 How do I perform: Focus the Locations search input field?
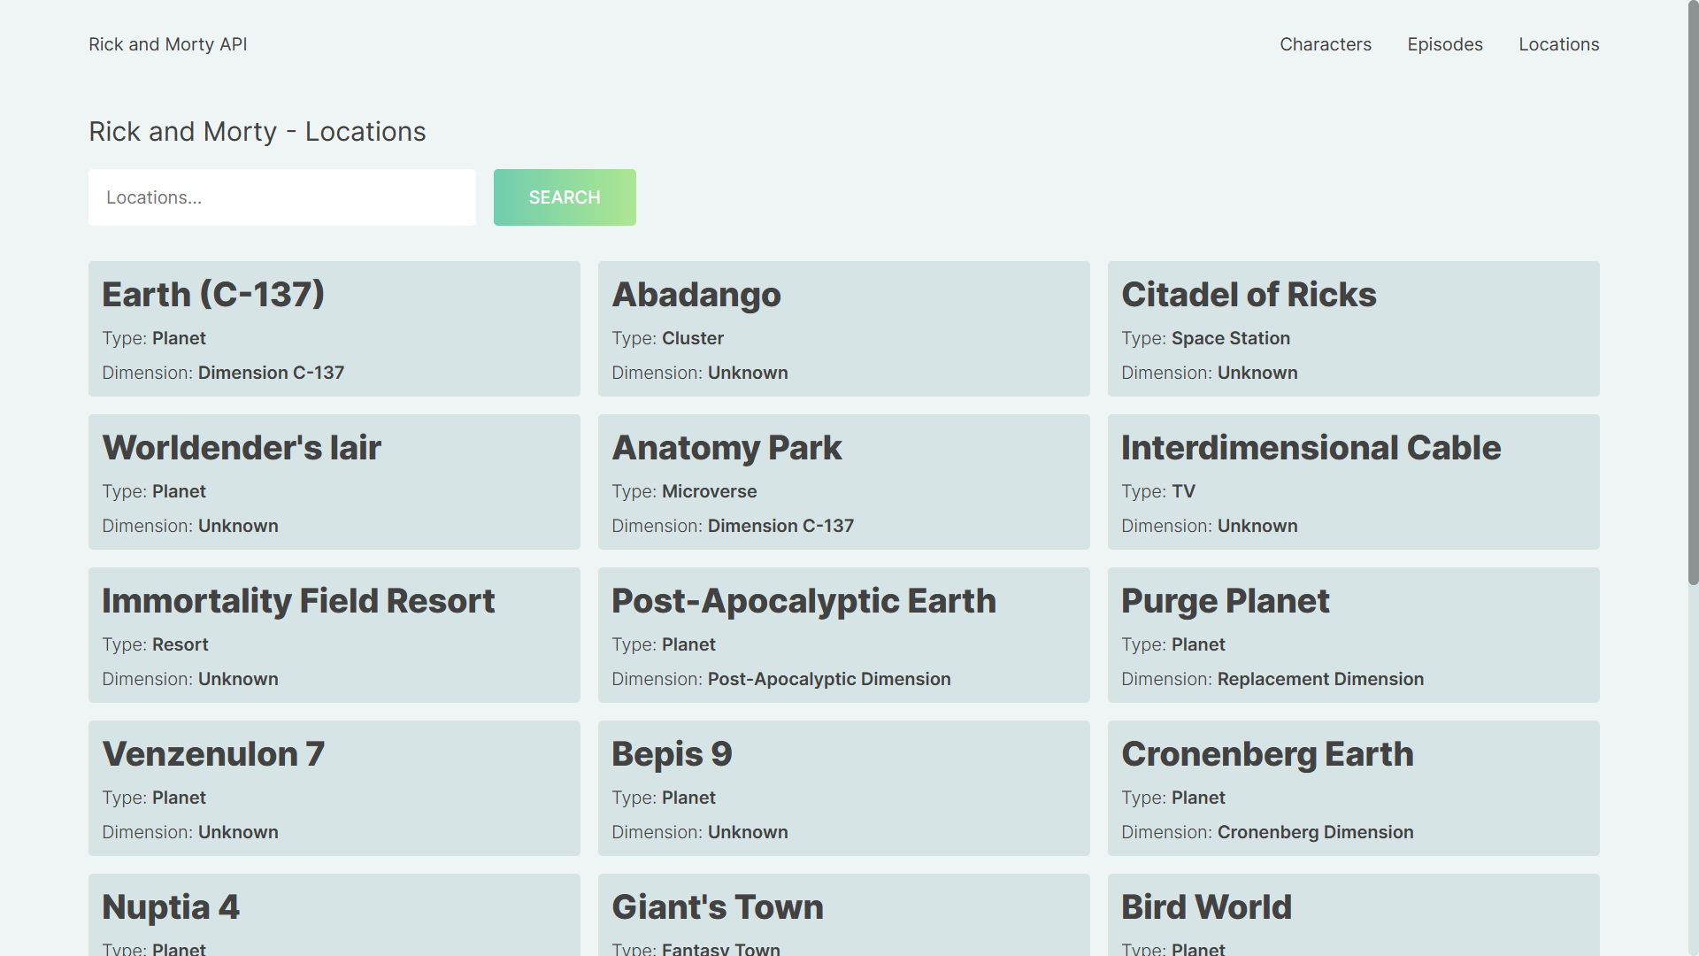281,197
